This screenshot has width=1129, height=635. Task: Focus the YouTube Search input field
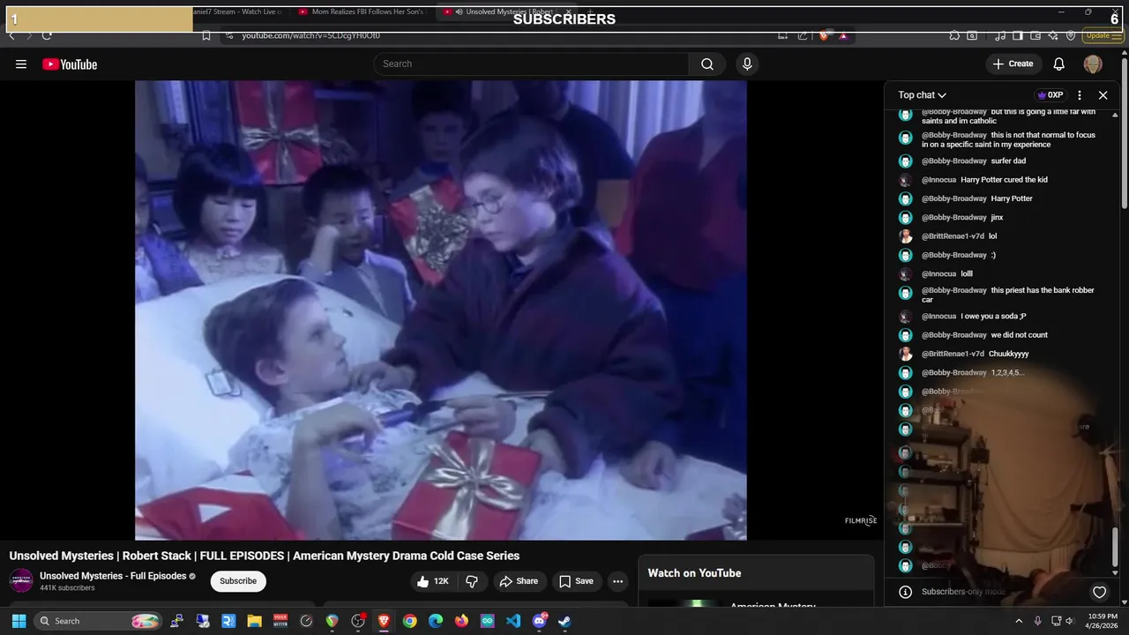(x=531, y=63)
